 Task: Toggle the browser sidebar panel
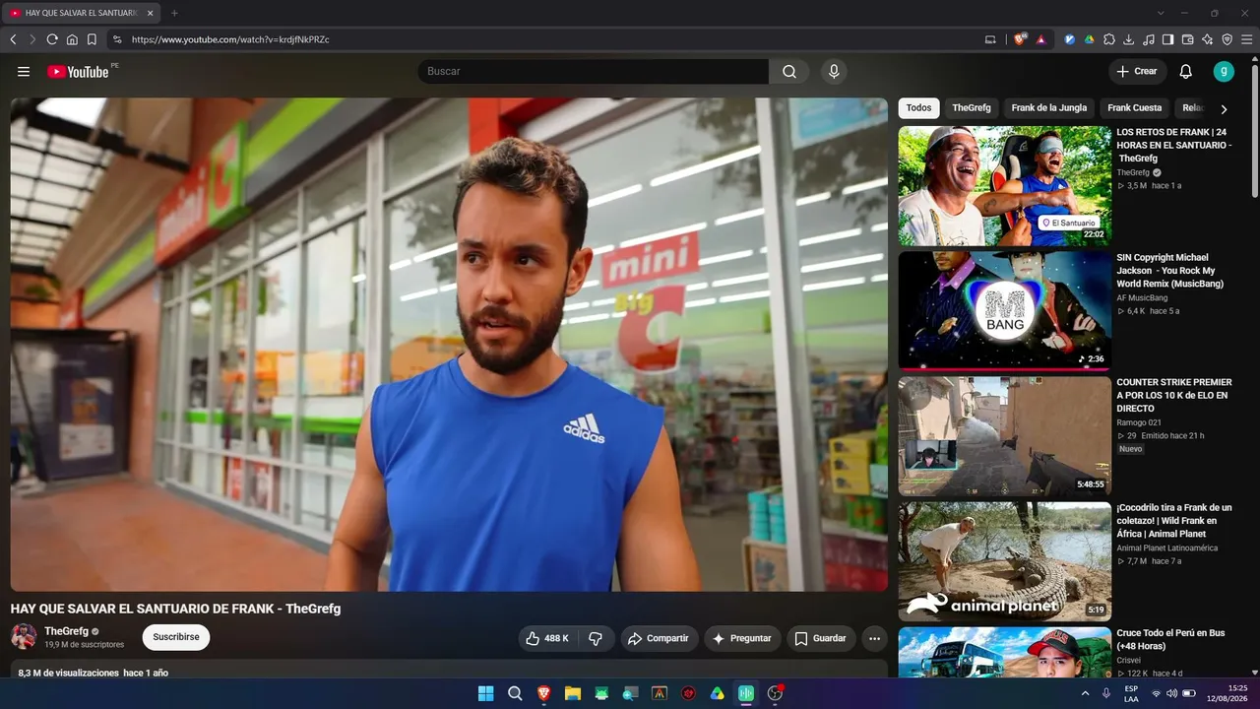click(x=1168, y=39)
